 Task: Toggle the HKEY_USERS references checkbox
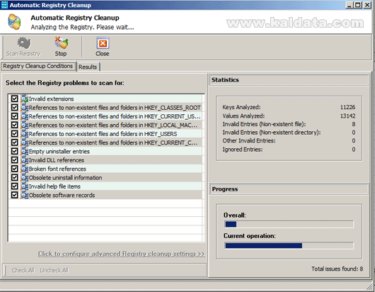click(15, 134)
